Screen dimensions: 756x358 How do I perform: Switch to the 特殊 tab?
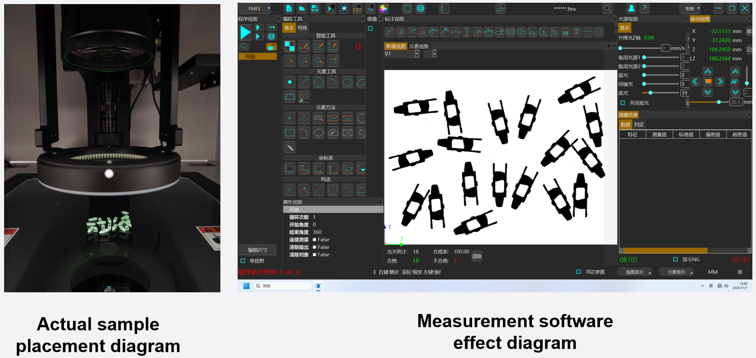(x=302, y=28)
